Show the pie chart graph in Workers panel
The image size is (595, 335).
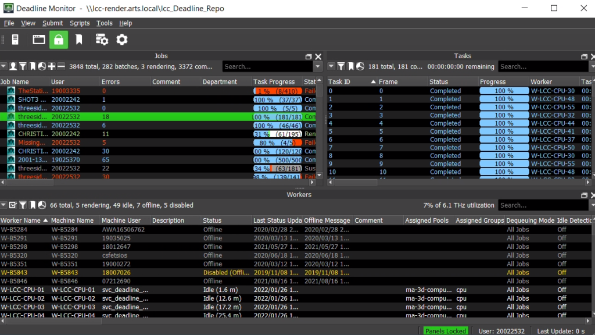tap(42, 205)
